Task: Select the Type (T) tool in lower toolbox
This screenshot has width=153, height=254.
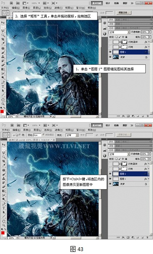Action: coord(3,208)
